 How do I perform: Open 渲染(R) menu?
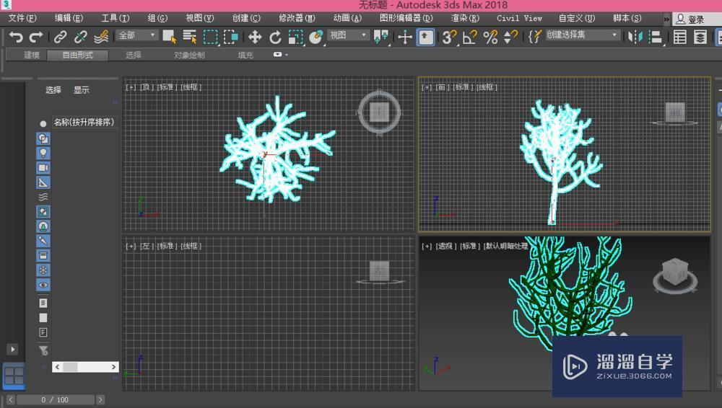click(465, 19)
